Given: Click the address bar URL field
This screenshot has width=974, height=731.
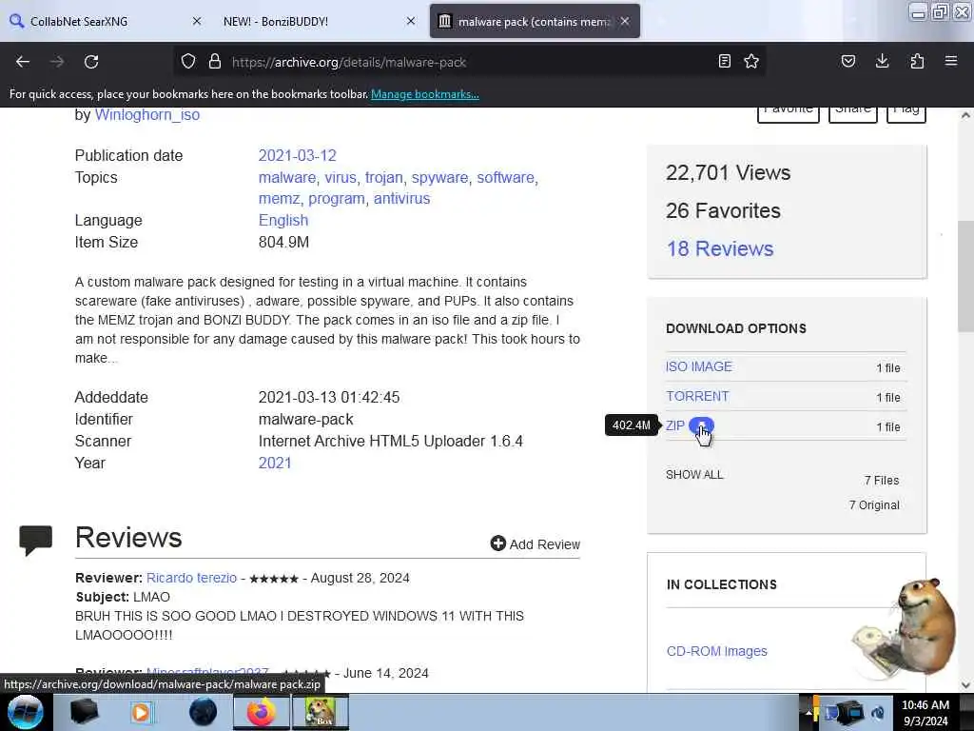Looking at the screenshot, I should tap(472, 62).
